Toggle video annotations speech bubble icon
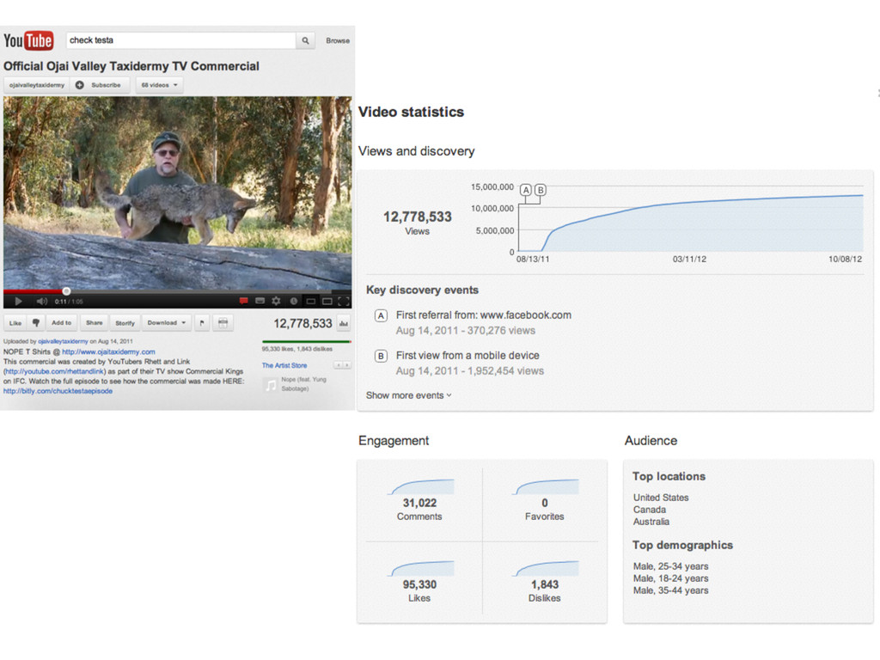 pos(243,302)
